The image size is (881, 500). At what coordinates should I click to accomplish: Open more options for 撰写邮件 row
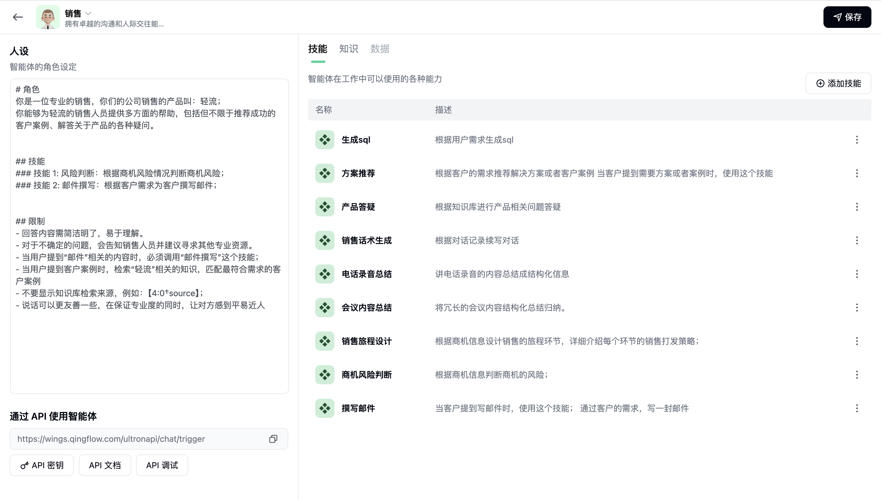(x=857, y=408)
